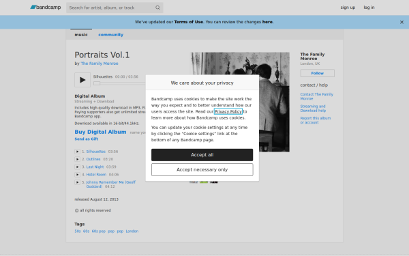
Task: Open the Hotel Room track link
Action: tap(96, 175)
